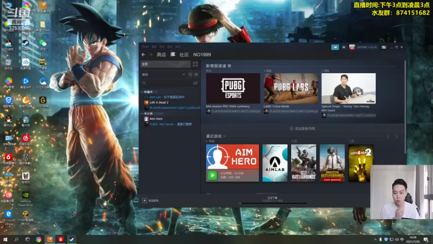Focus the library search field
This screenshot has height=244, width=433.
[167, 83]
